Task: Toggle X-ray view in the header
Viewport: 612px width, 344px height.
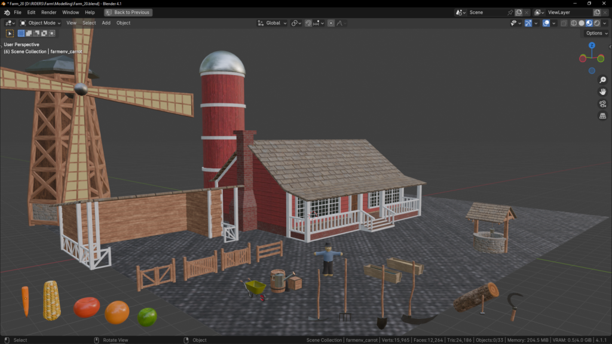Action: pyautogui.click(x=563, y=23)
